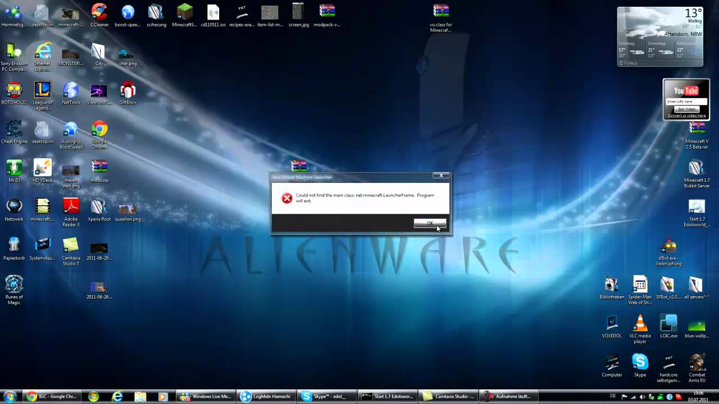The image size is (719, 404).
Task: Select the Skype desktop shortcut
Action: pos(640,365)
